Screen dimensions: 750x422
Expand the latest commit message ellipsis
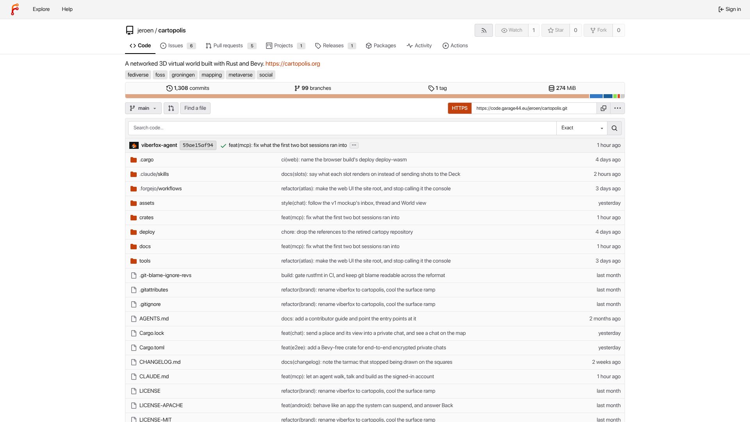click(x=354, y=145)
